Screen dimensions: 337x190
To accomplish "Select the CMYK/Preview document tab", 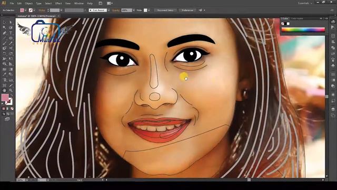I will 36,16.
